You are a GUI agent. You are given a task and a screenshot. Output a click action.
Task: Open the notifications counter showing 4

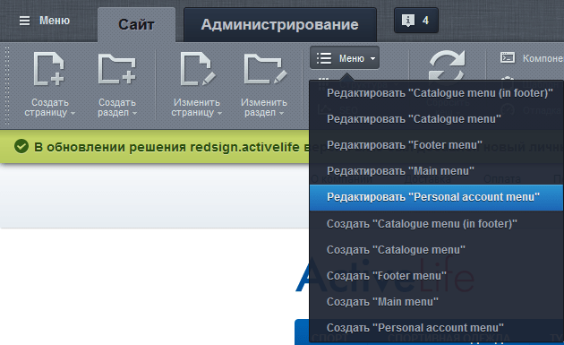pyautogui.click(x=415, y=21)
